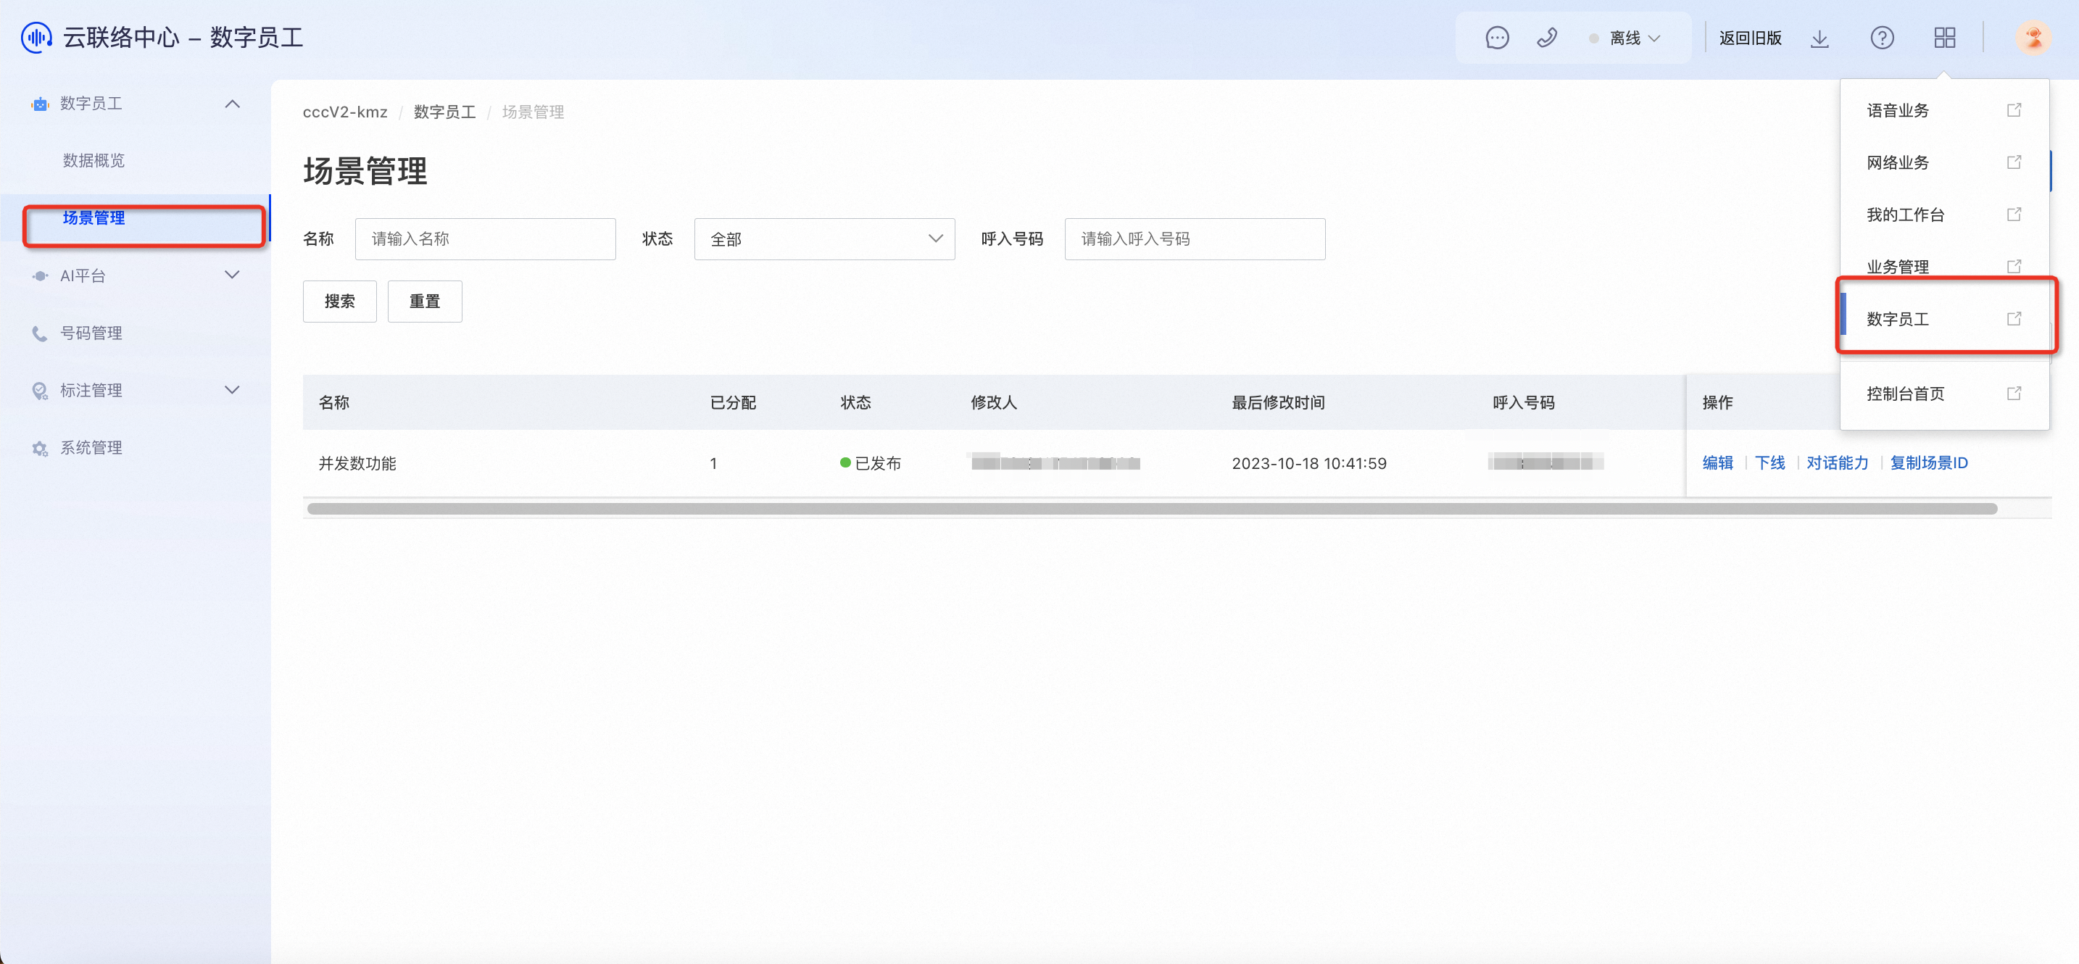The width and height of the screenshot is (2079, 964).
Task: Click the AI平台 sidebar icon
Action: pos(40,276)
